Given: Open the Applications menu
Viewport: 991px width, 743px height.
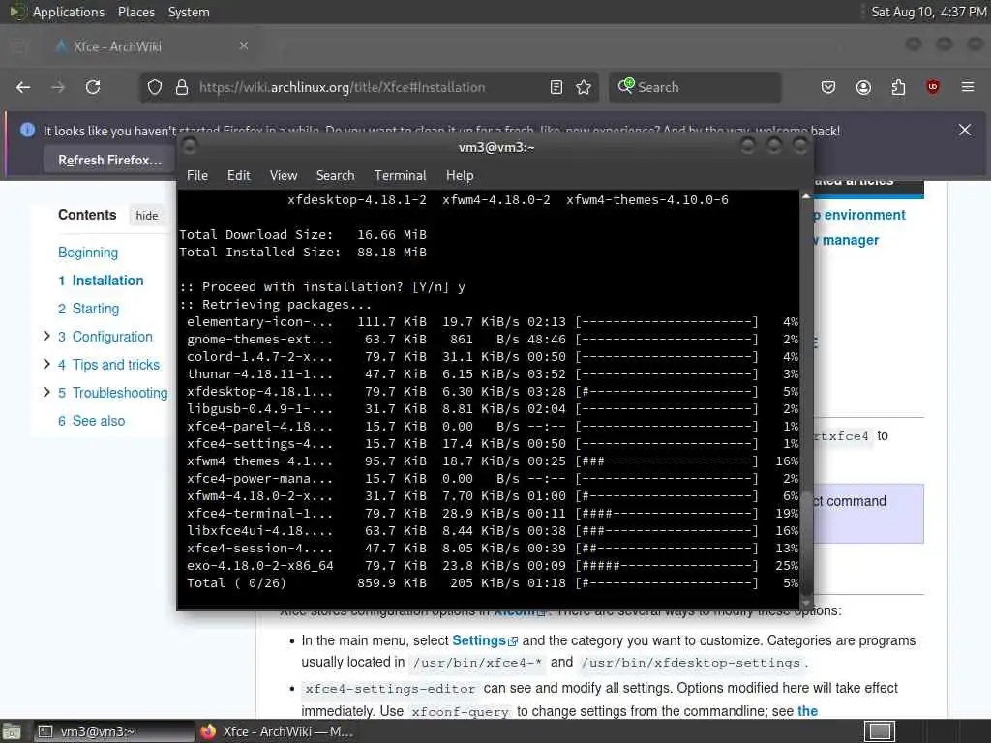Looking at the screenshot, I should click(69, 12).
